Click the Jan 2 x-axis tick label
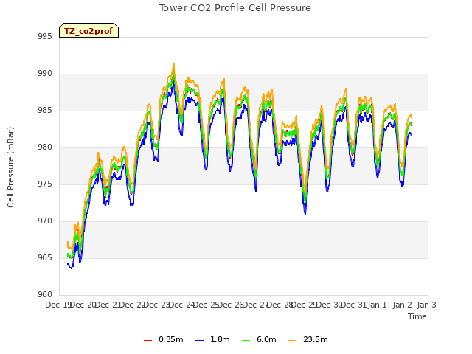Viewport: 472px width, 354px height. point(402,305)
